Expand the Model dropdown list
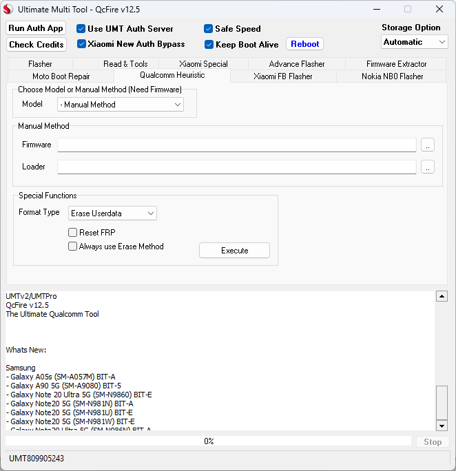 pyautogui.click(x=121, y=105)
